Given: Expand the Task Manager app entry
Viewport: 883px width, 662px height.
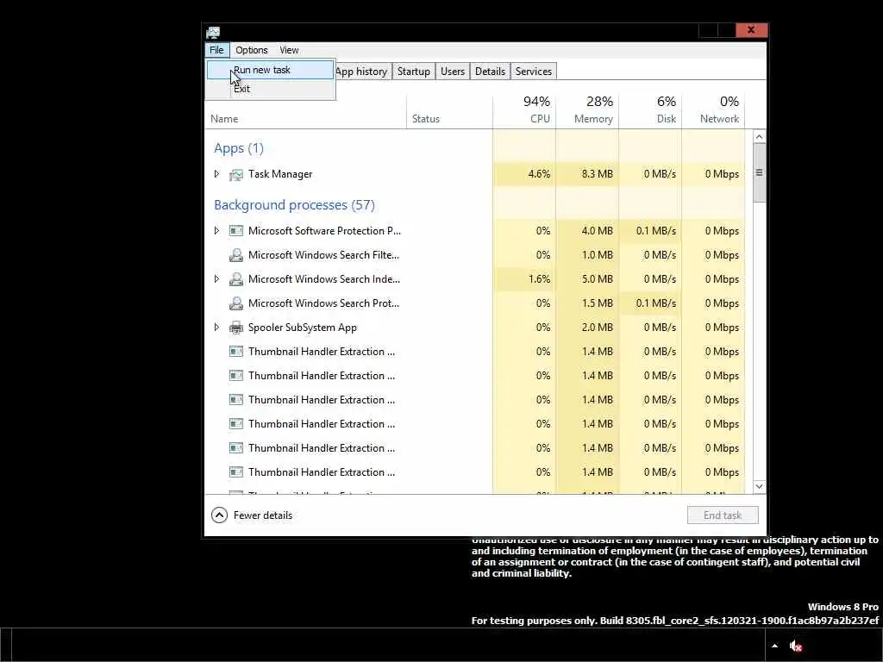Looking at the screenshot, I should tap(216, 174).
